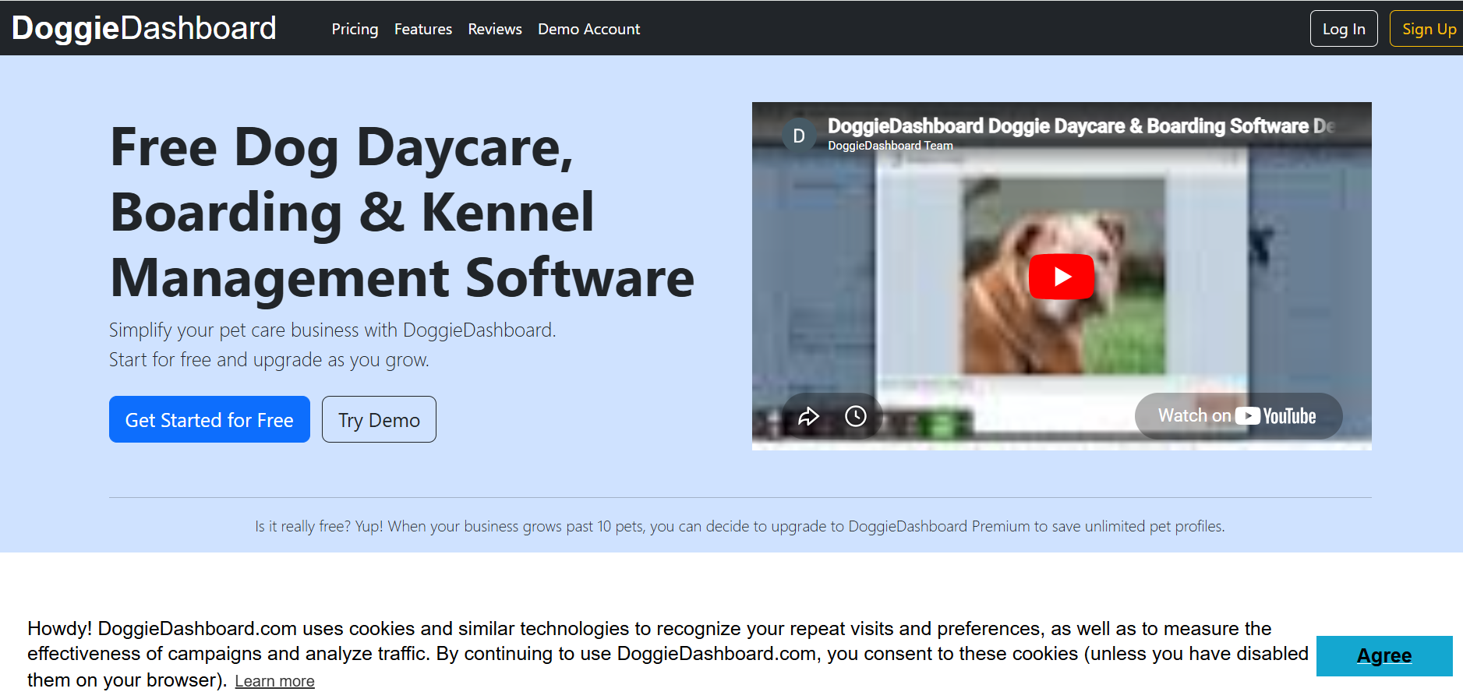
Task: Click Get Started for Free
Action: [x=210, y=419]
